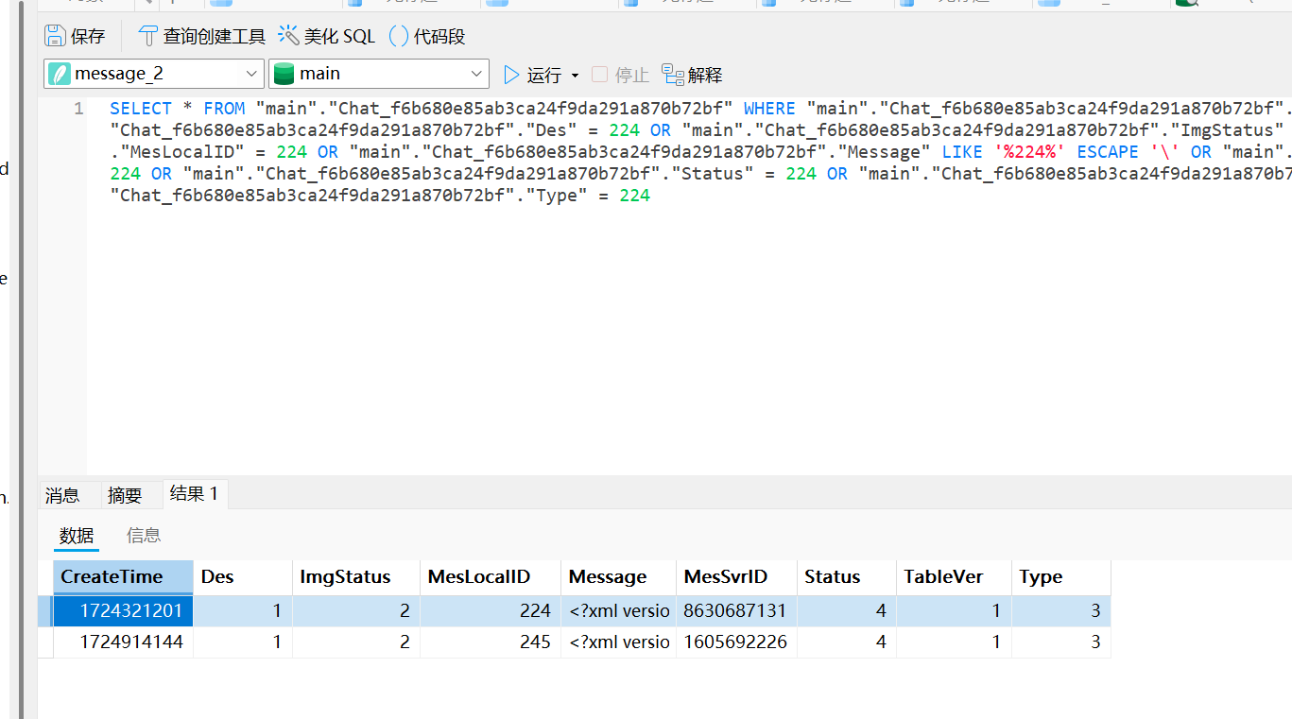Image resolution: width=1292 pixels, height=719 pixels.
Task: Click the ImgStatus column header
Action: pos(356,577)
